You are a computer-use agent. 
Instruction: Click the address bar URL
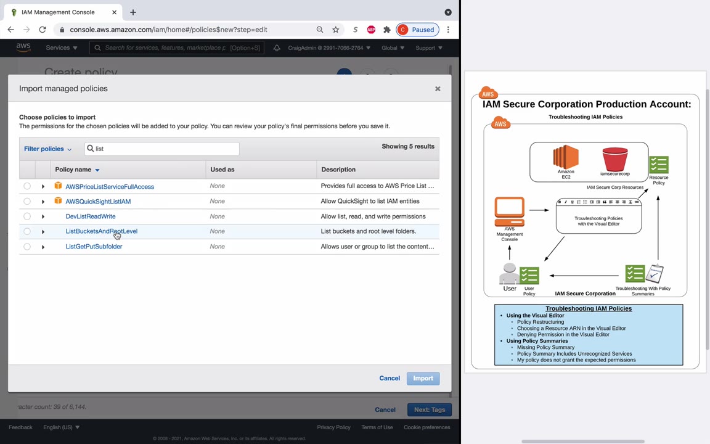coord(168,30)
